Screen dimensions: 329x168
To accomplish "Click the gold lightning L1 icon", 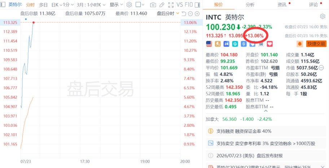I will (218, 44).
